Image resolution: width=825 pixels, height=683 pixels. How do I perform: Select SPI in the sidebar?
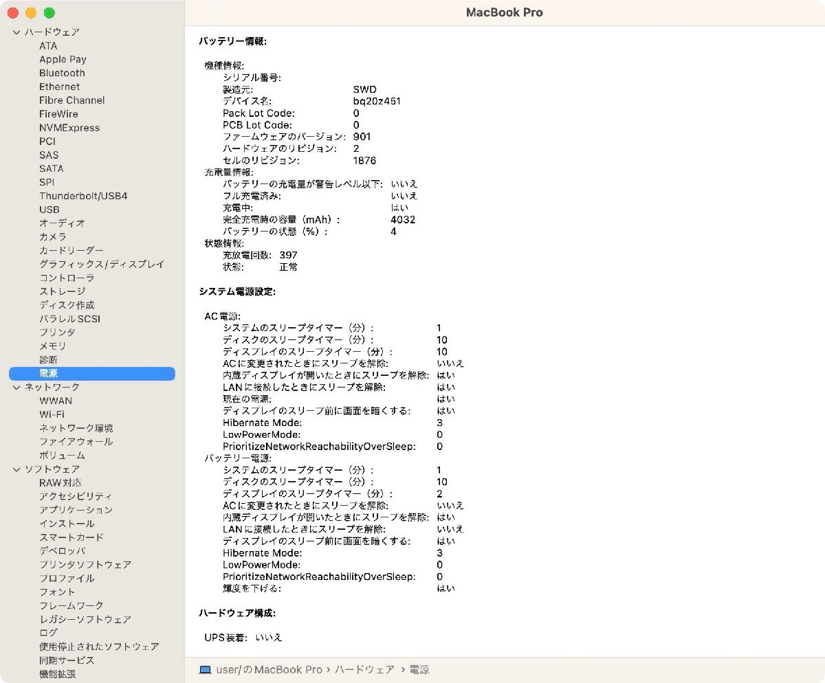(47, 182)
